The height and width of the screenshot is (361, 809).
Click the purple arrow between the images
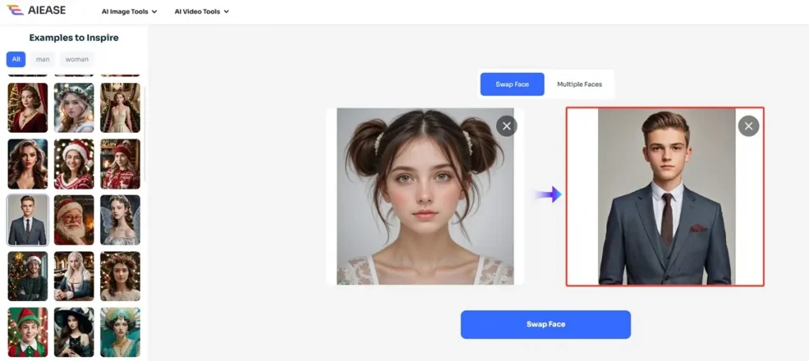point(548,194)
